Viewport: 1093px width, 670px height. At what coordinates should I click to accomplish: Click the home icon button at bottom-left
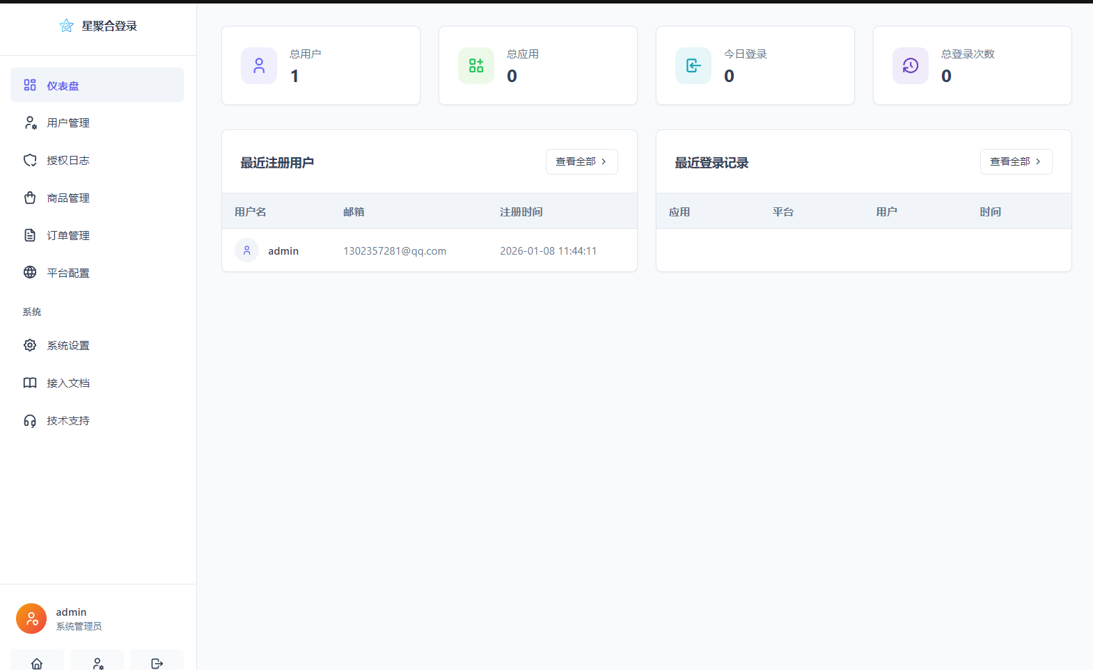[x=37, y=662]
